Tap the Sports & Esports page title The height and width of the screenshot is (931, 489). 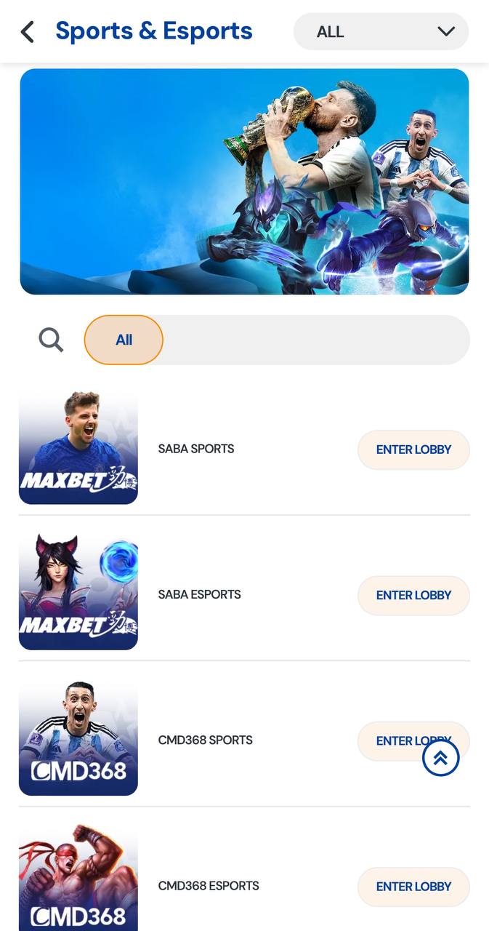coord(154,31)
